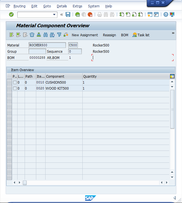Go to Next Page icon
The height and width of the screenshot is (203, 182).
pos(134,14)
